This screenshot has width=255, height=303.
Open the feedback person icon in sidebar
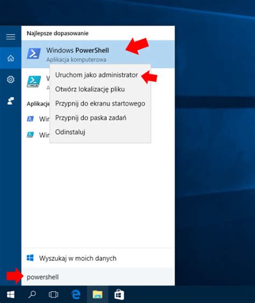click(11, 101)
